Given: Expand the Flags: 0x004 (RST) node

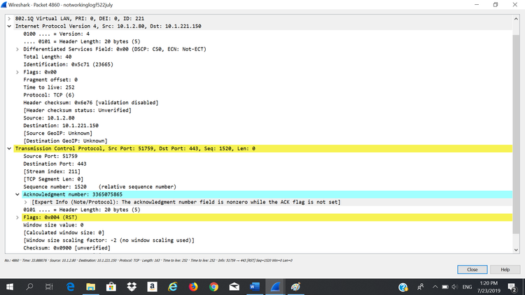Looking at the screenshot, I should (17, 217).
